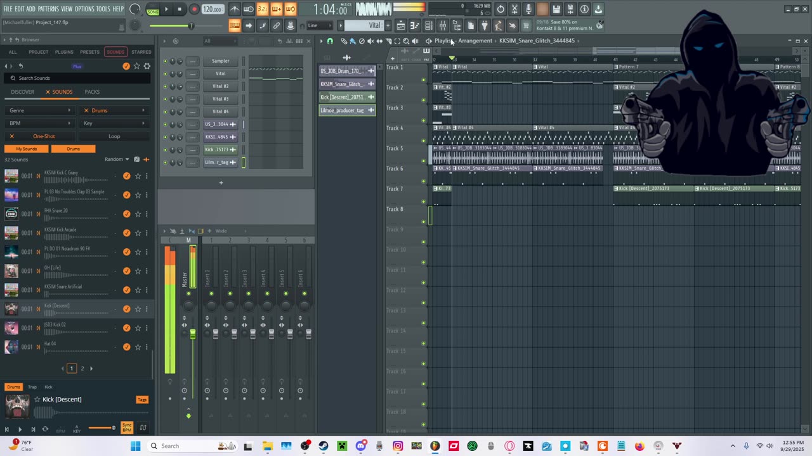The width and height of the screenshot is (812, 456).
Task: Click the My Sounds filter chip
Action: coord(26,149)
